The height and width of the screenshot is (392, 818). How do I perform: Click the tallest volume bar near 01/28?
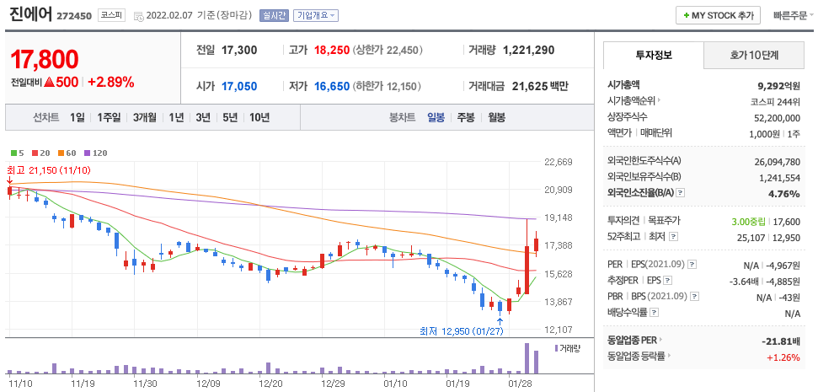(527, 358)
